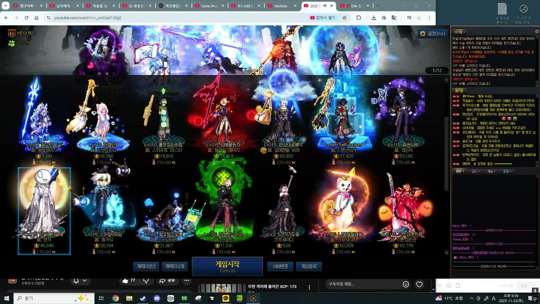Switch to the 'It's cold' browser tab
The image size is (540, 304).
point(245,6)
